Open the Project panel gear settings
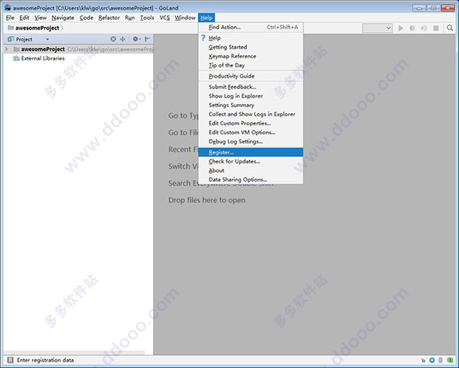The image size is (459, 368). click(136, 39)
